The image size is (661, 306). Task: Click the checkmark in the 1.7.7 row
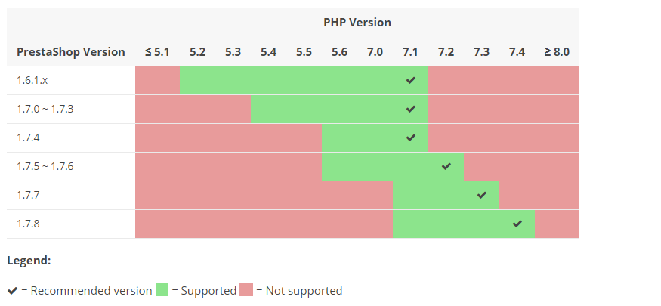point(482,195)
